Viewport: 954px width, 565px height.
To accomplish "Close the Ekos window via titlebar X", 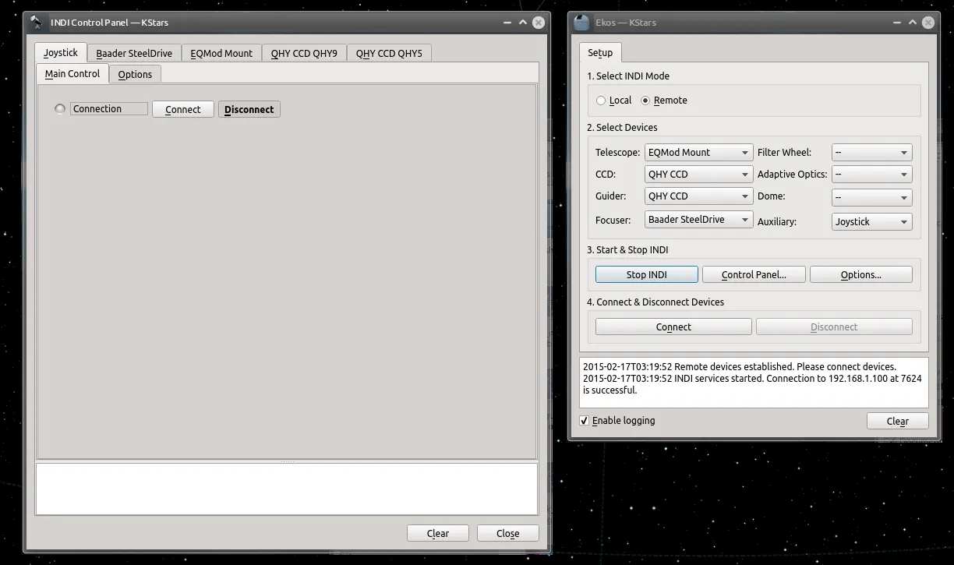I will click(x=928, y=22).
